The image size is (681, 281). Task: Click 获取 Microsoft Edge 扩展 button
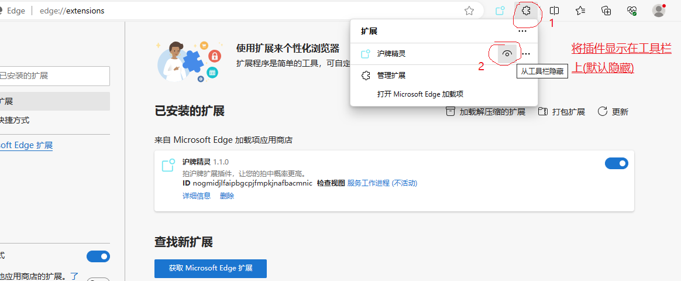tap(211, 268)
